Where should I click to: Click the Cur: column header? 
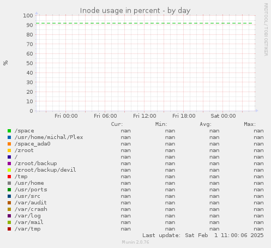(117, 124)
